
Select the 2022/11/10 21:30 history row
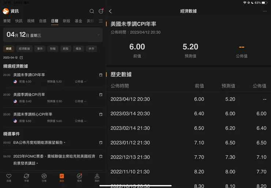(x=189, y=172)
